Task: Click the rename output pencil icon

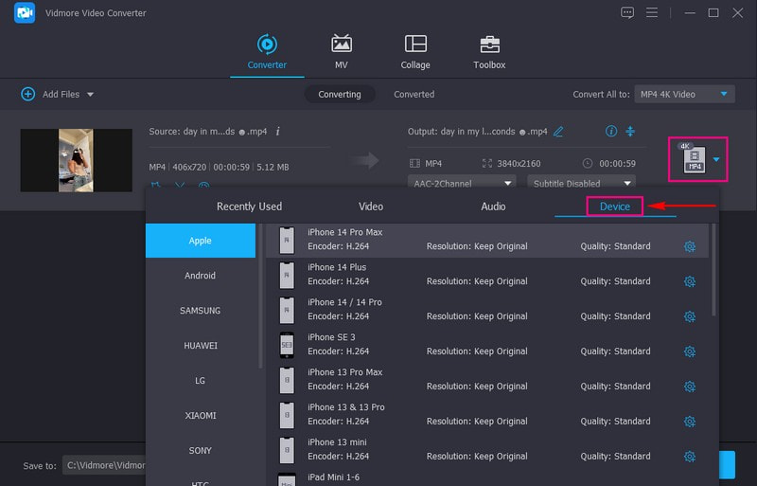Action: (558, 131)
